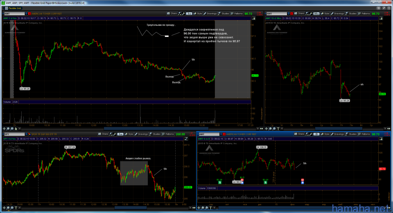This screenshot has width=393, height=213.
Task: Focus SPY symbol input field
Action: (14, 134)
